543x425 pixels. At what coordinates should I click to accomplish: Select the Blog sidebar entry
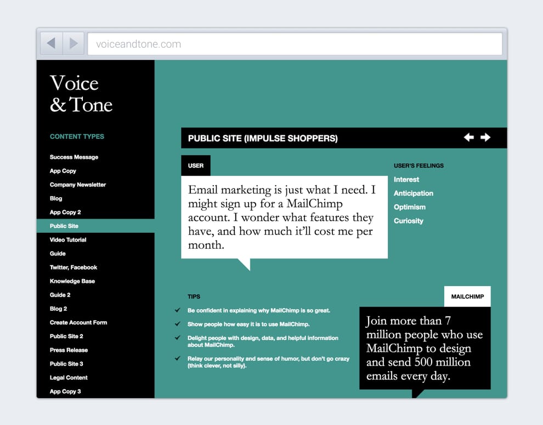point(56,198)
